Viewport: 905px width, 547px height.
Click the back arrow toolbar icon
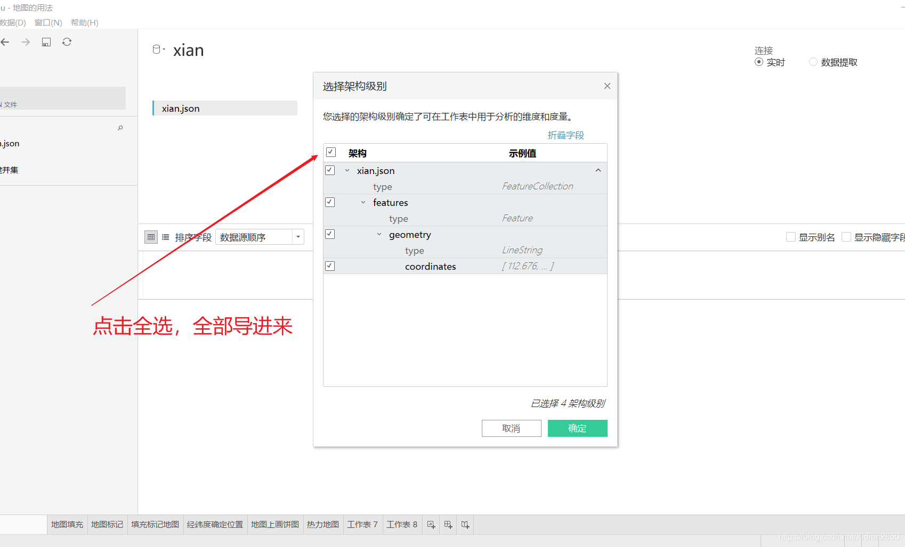click(x=5, y=42)
